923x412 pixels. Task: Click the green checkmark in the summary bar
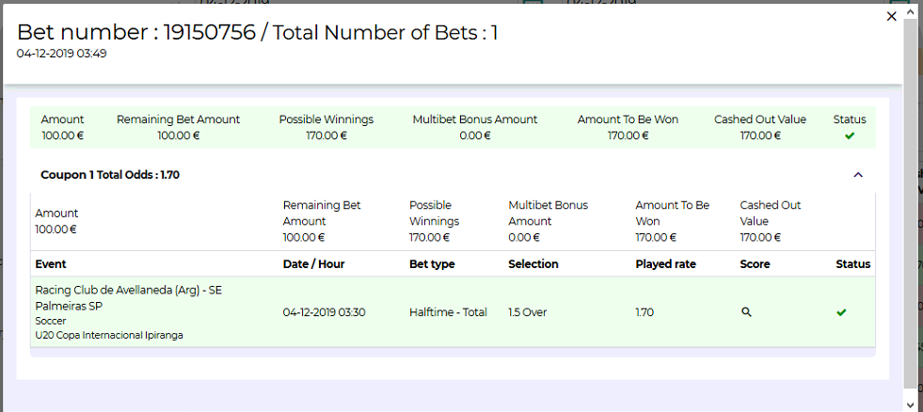point(850,135)
